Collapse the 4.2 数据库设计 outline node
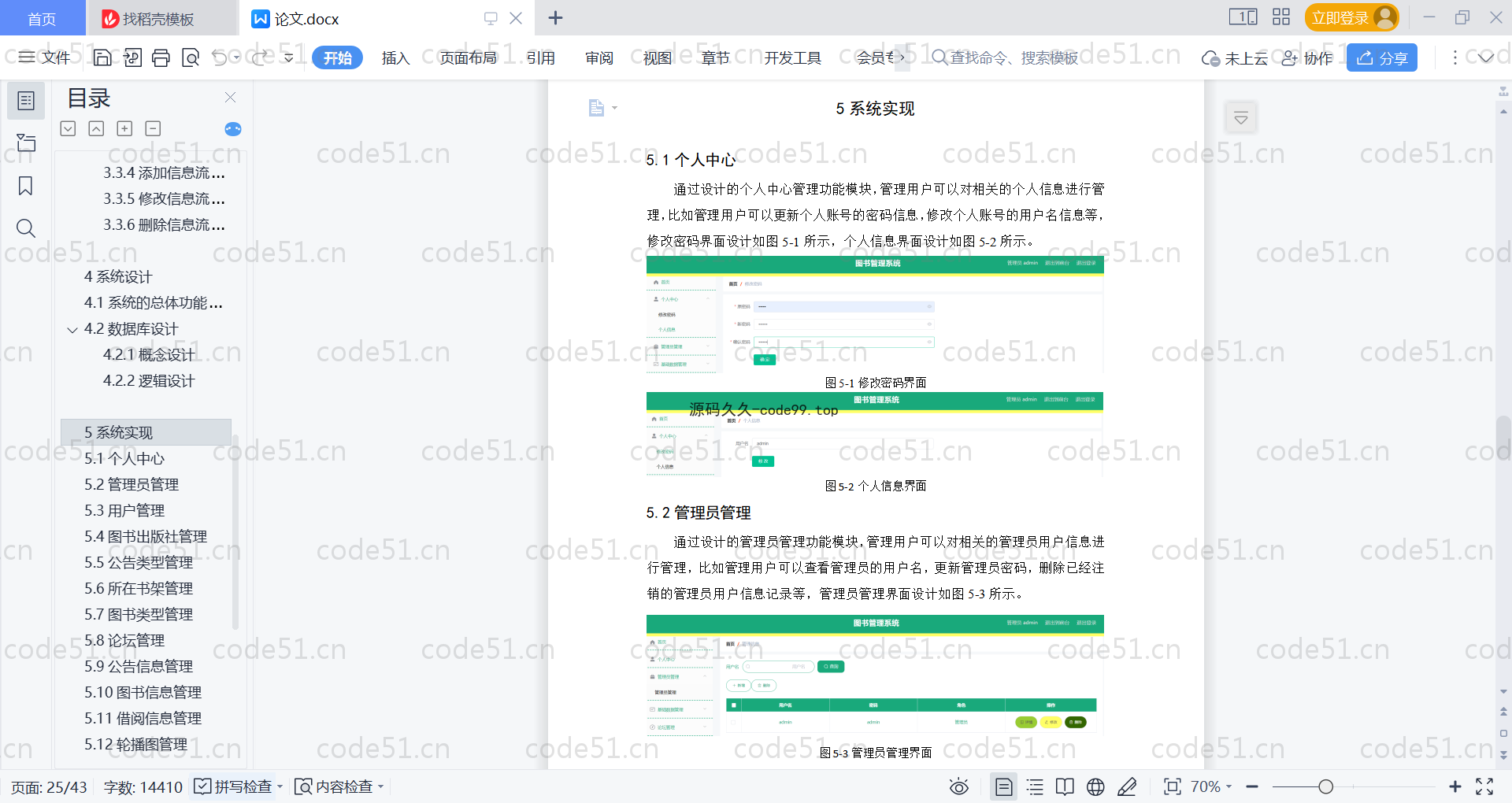Viewport: 1512px width, 803px height. 72,330
